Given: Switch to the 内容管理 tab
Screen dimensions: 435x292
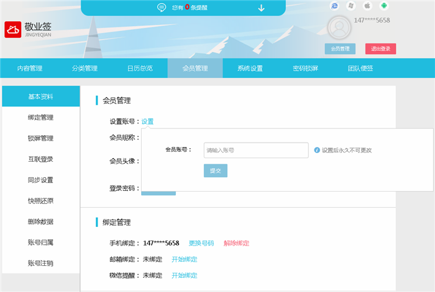Looking at the screenshot, I should click(x=30, y=68).
